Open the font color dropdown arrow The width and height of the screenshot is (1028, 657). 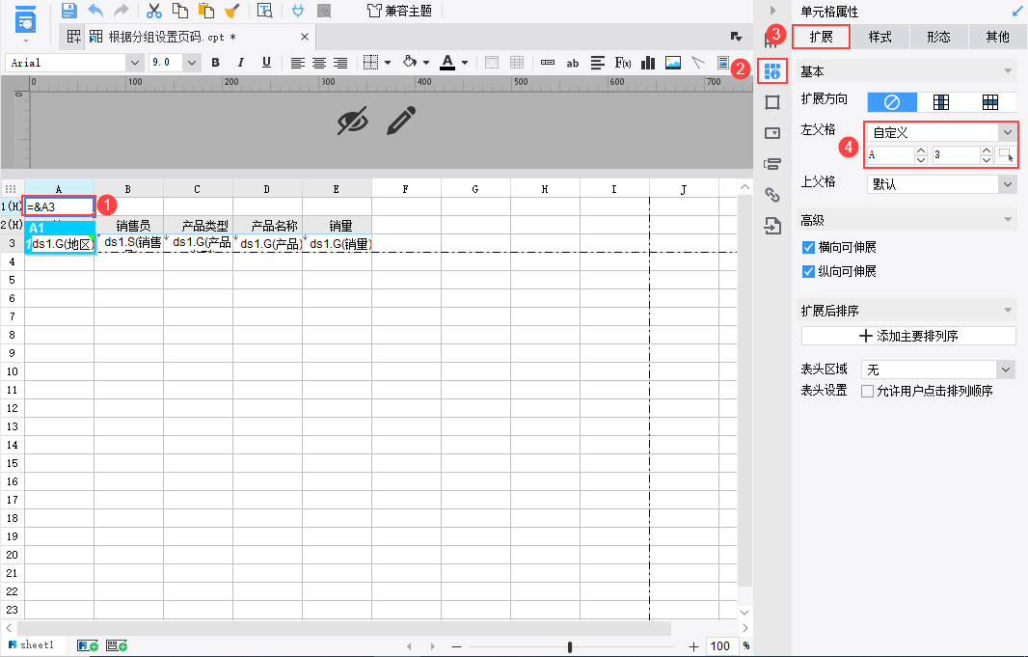click(465, 63)
